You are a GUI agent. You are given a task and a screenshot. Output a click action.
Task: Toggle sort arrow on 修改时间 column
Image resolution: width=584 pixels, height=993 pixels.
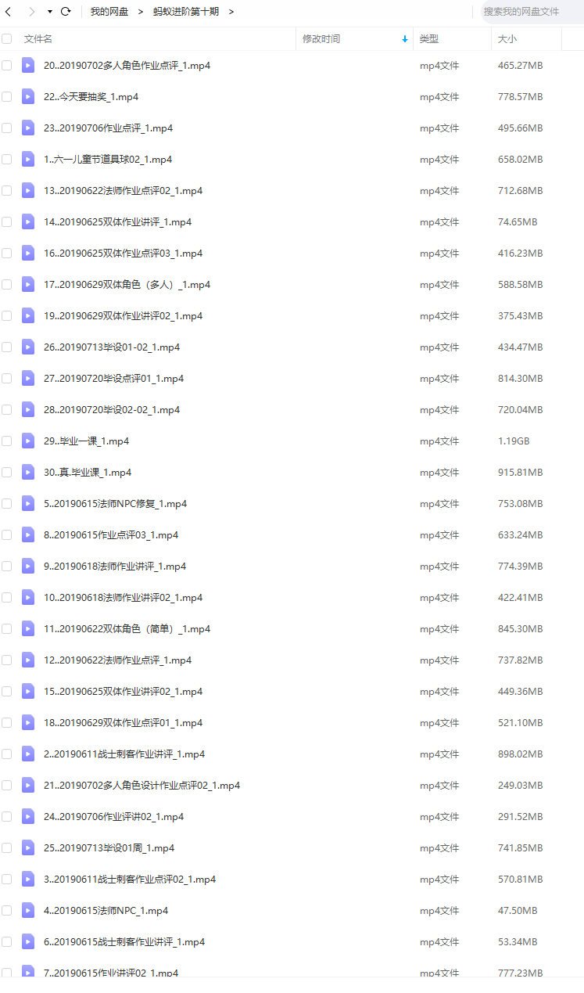[405, 38]
